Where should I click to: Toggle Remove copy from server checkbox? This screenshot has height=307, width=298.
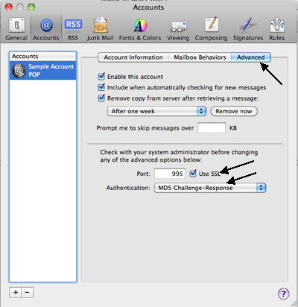coord(101,98)
